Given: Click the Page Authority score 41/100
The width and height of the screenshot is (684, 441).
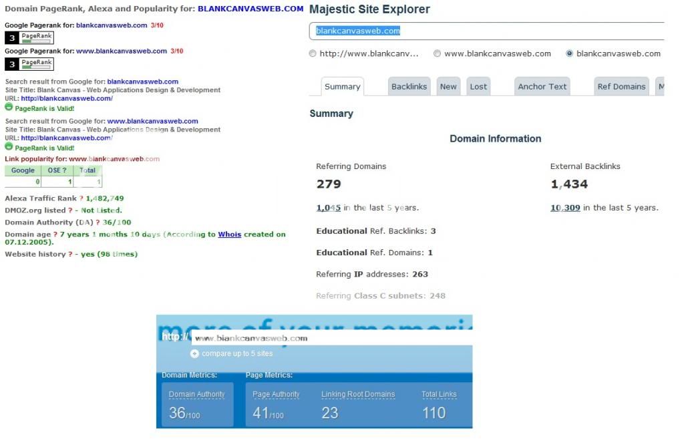Looking at the screenshot, I should tap(269, 413).
